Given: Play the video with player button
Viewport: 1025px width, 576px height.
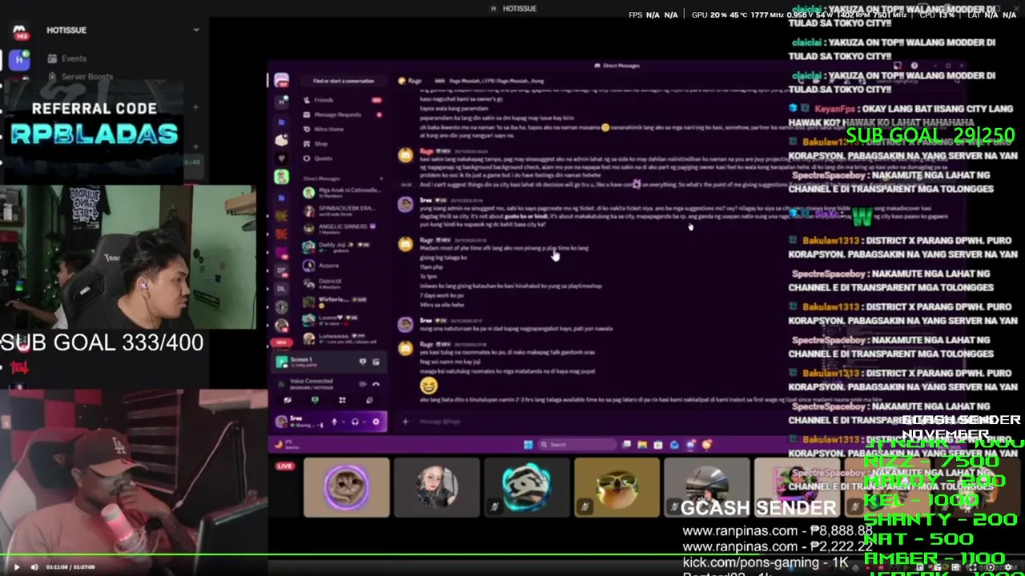Looking at the screenshot, I should (17, 567).
